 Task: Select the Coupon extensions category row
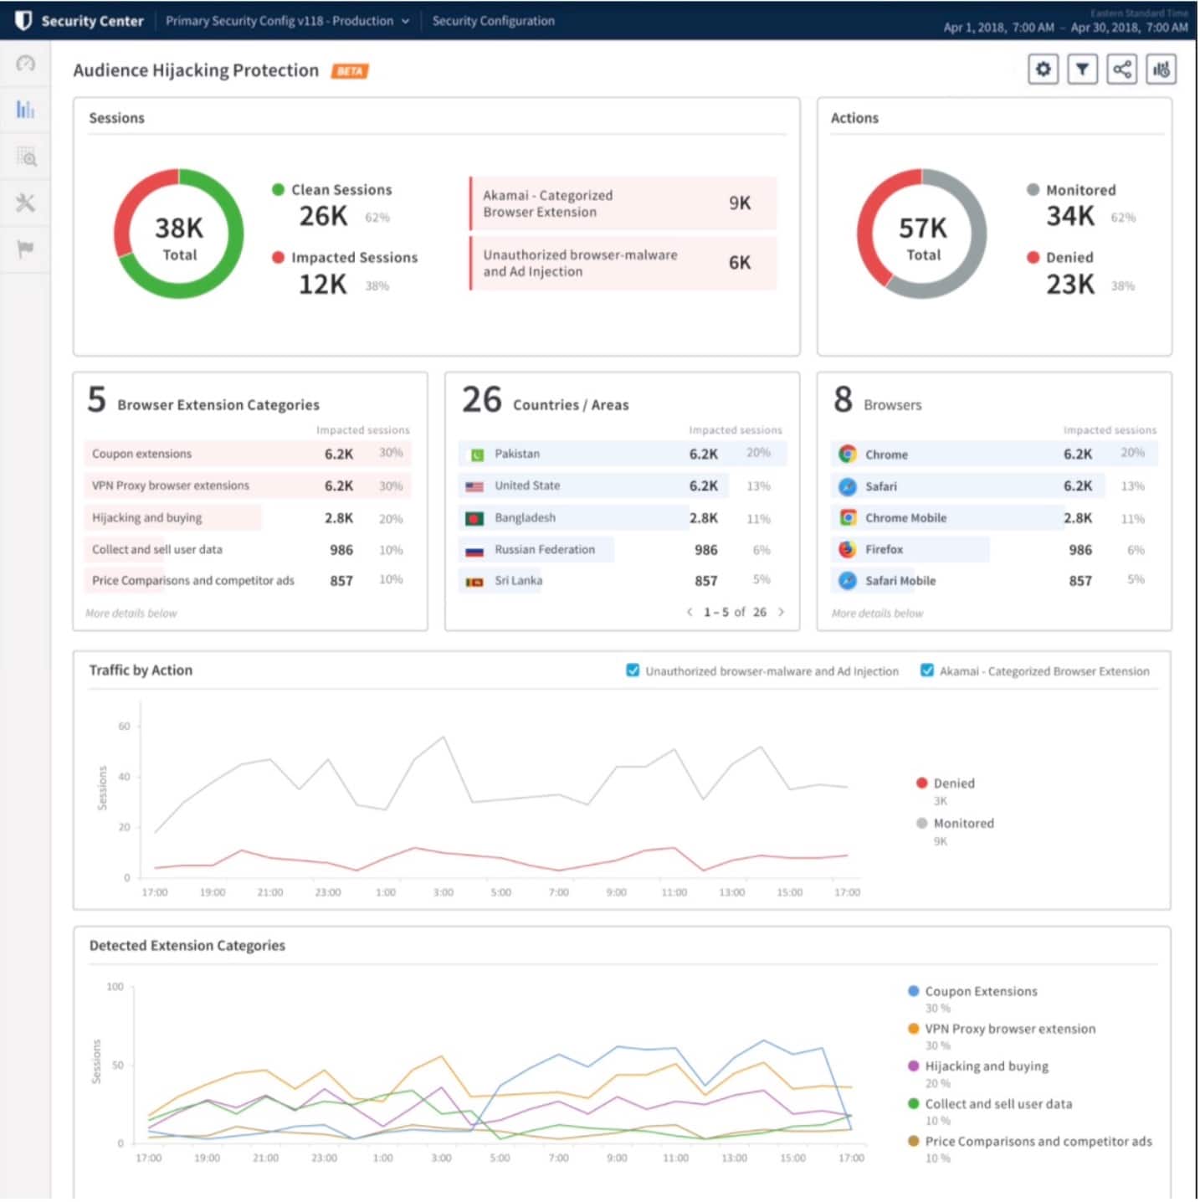[247, 454]
